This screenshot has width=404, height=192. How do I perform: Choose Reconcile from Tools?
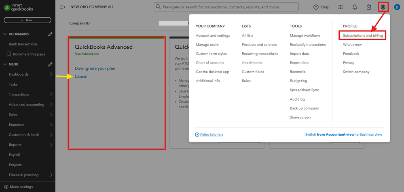(298, 72)
